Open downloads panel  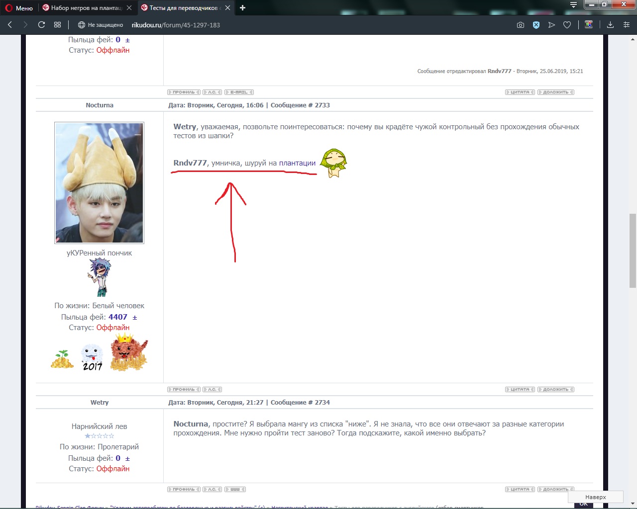tap(611, 25)
